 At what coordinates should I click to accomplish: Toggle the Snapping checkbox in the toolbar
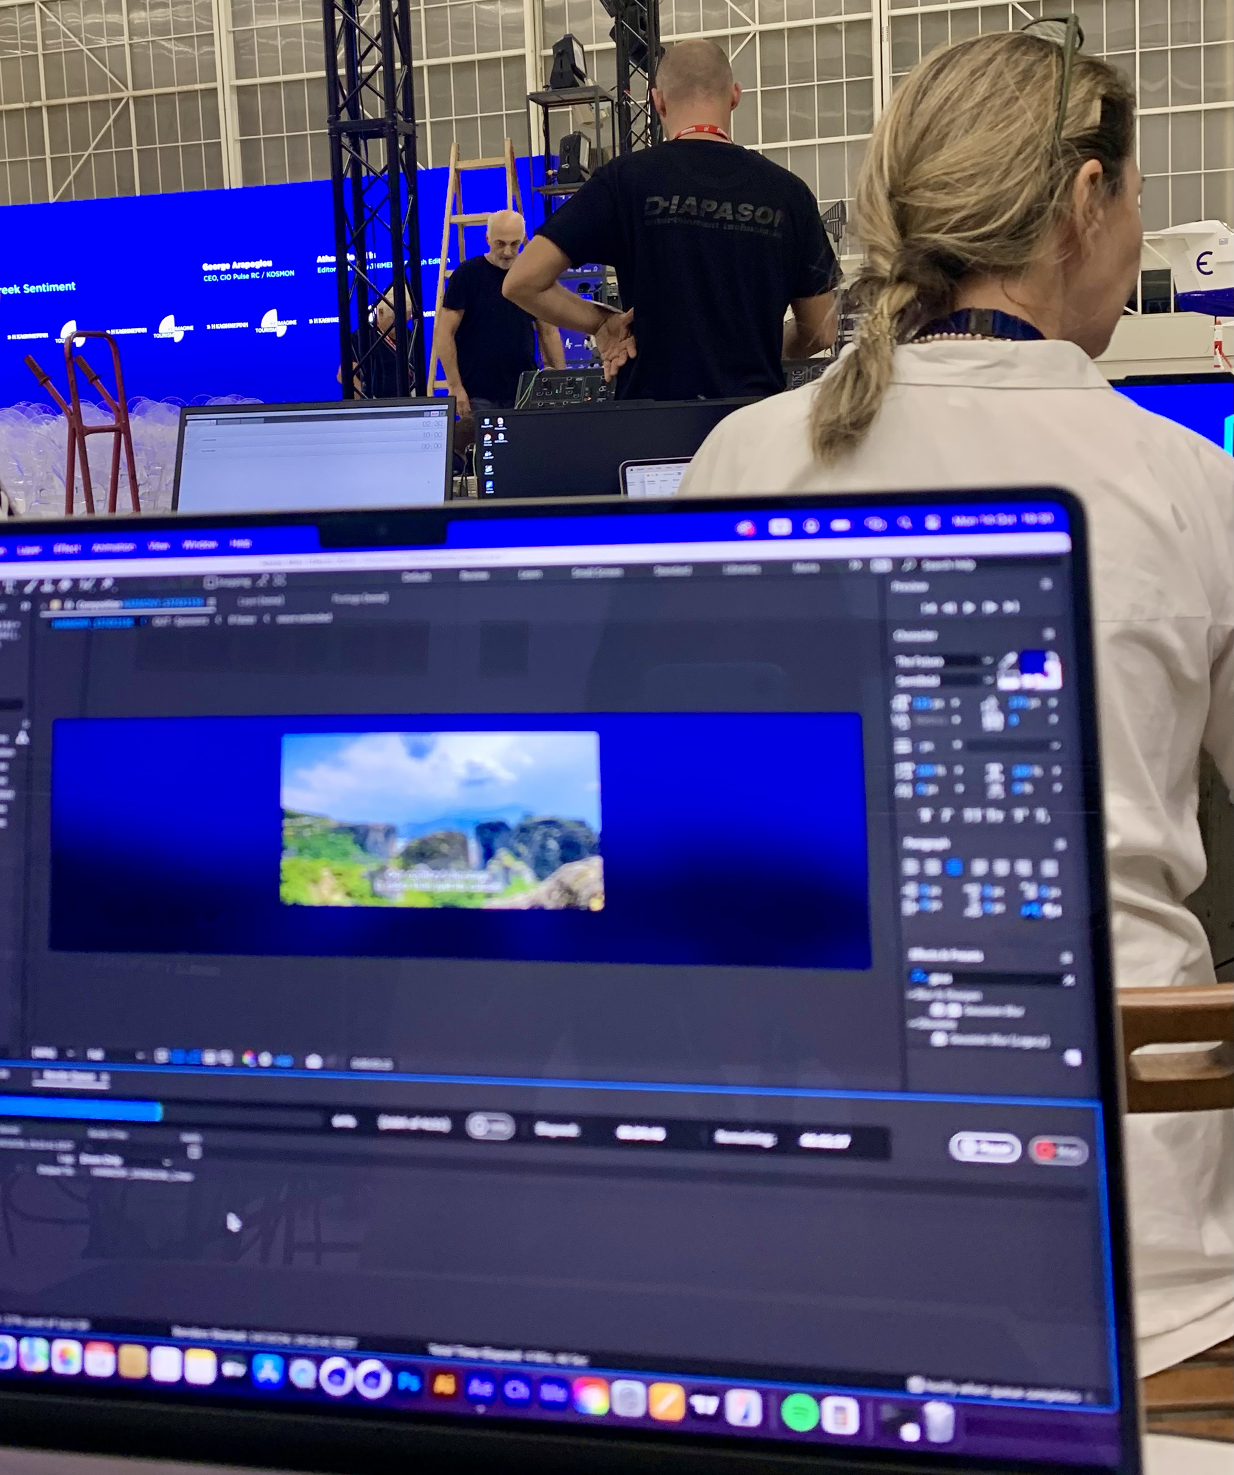210,581
